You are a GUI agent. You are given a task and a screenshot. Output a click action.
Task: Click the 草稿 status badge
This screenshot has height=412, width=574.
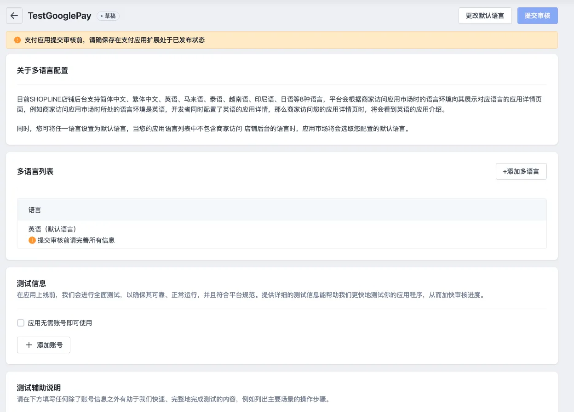(x=108, y=16)
